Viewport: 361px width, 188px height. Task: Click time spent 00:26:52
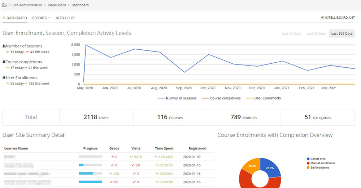(x=166, y=165)
